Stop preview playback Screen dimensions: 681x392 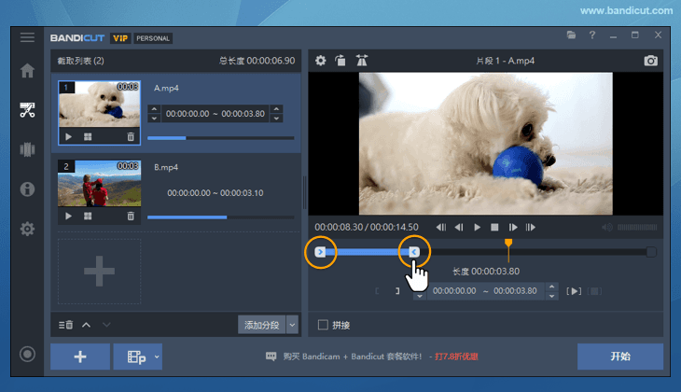[x=494, y=228]
